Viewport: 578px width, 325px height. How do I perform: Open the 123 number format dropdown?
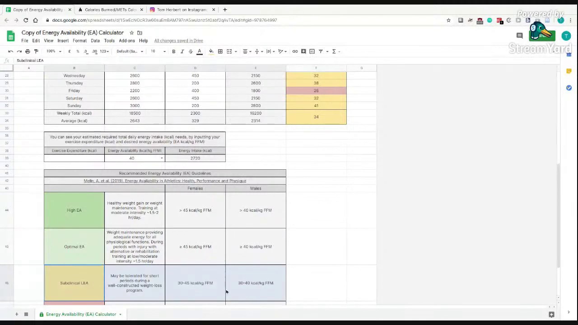pyautogui.click(x=104, y=51)
